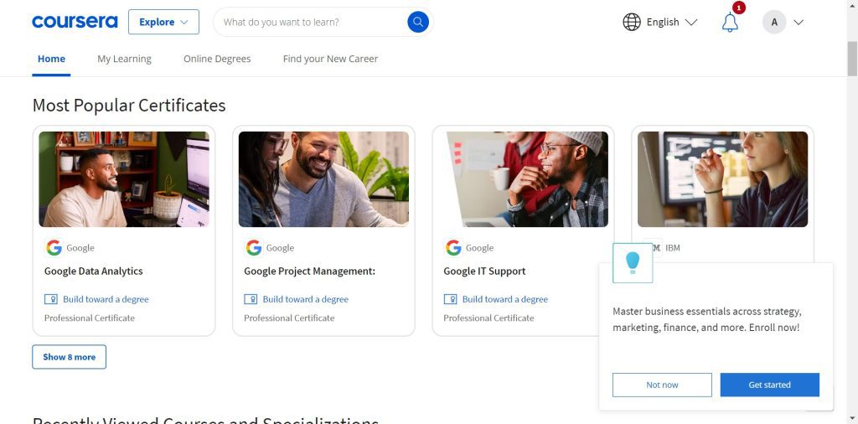
Task: Open the Google Project Management thumbnail image
Action: coord(323,179)
